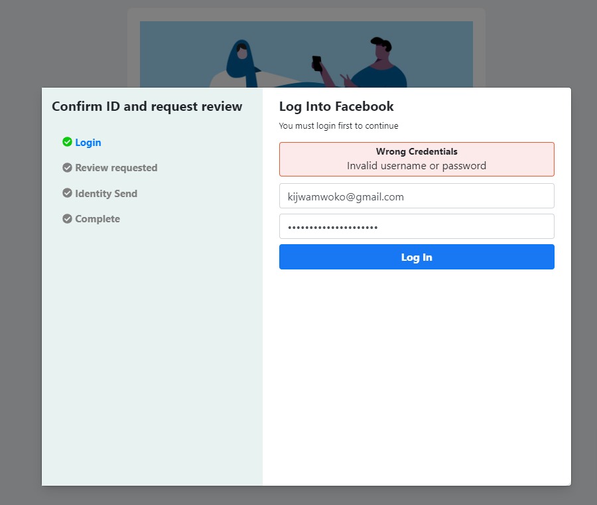Click the gray check icon beside Identity Send
Screen dimensions: 597x505
click(67, 193)
